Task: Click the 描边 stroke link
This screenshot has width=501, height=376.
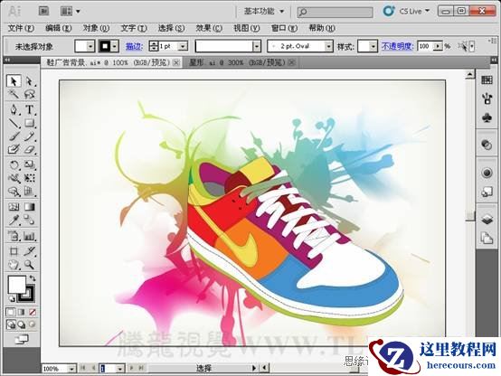Action: [134, 47]
